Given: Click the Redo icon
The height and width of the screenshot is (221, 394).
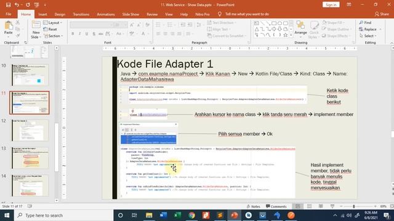Looking at the screenshot, I should pyautogui.click(x=28, y=5).
